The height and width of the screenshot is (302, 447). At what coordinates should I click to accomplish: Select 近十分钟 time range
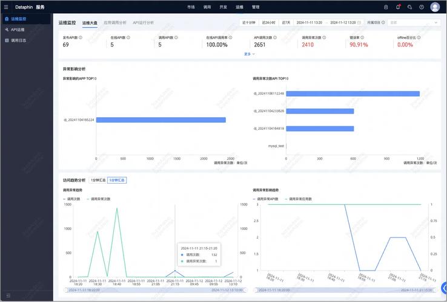pos(248,22)
